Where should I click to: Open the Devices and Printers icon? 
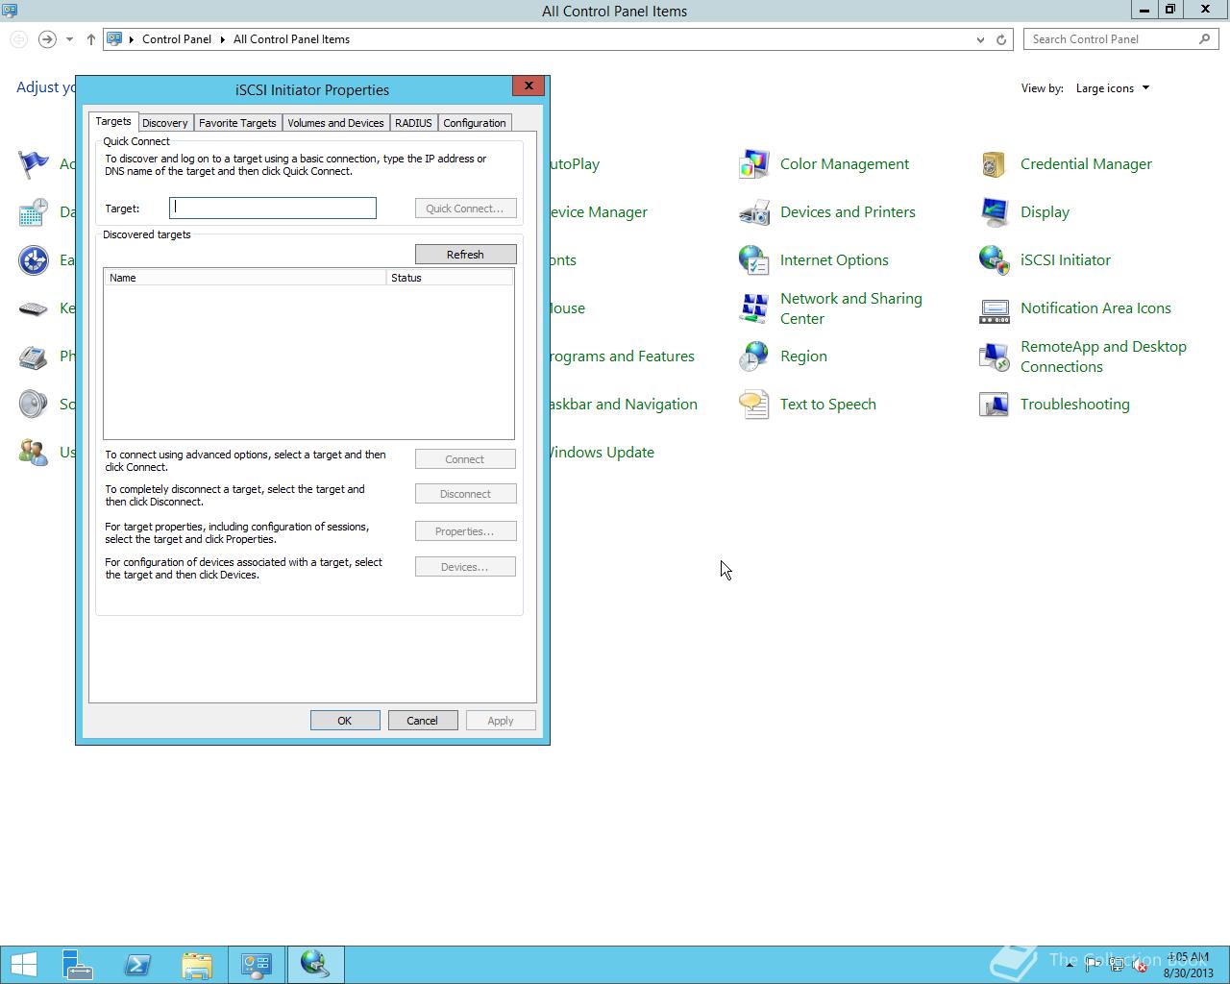(754, 212)
